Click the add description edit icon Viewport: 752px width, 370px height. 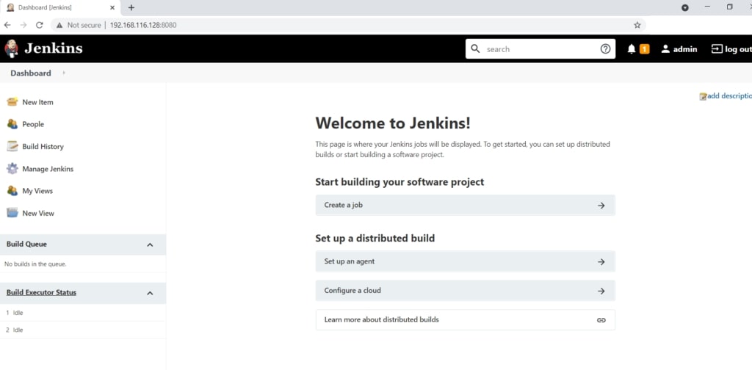pyautogui.click(x=703, y=96)
